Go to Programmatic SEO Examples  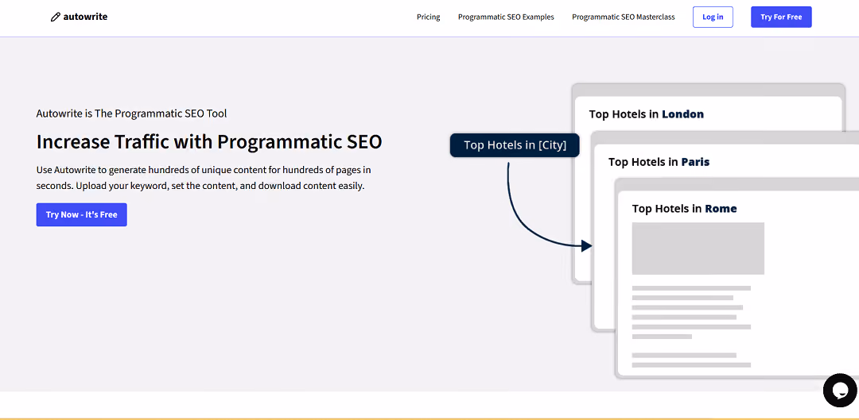pos(506,17)
